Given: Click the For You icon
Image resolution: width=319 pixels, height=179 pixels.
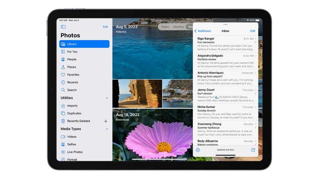Looking at the screenshot, I should click(x=63, y=51).
